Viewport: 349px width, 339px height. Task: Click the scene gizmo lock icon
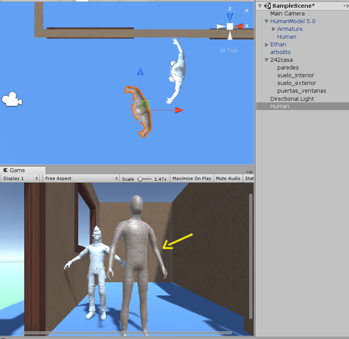247,10
